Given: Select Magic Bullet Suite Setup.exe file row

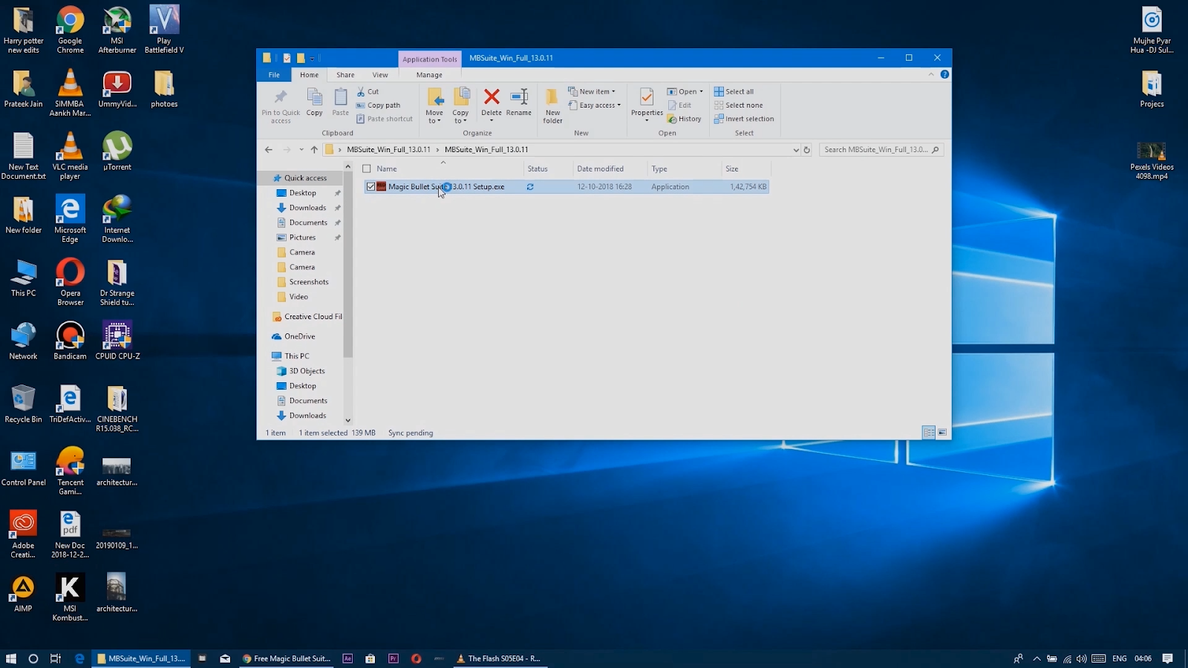Looking at the screenshot, I should [x=567, y=187].
